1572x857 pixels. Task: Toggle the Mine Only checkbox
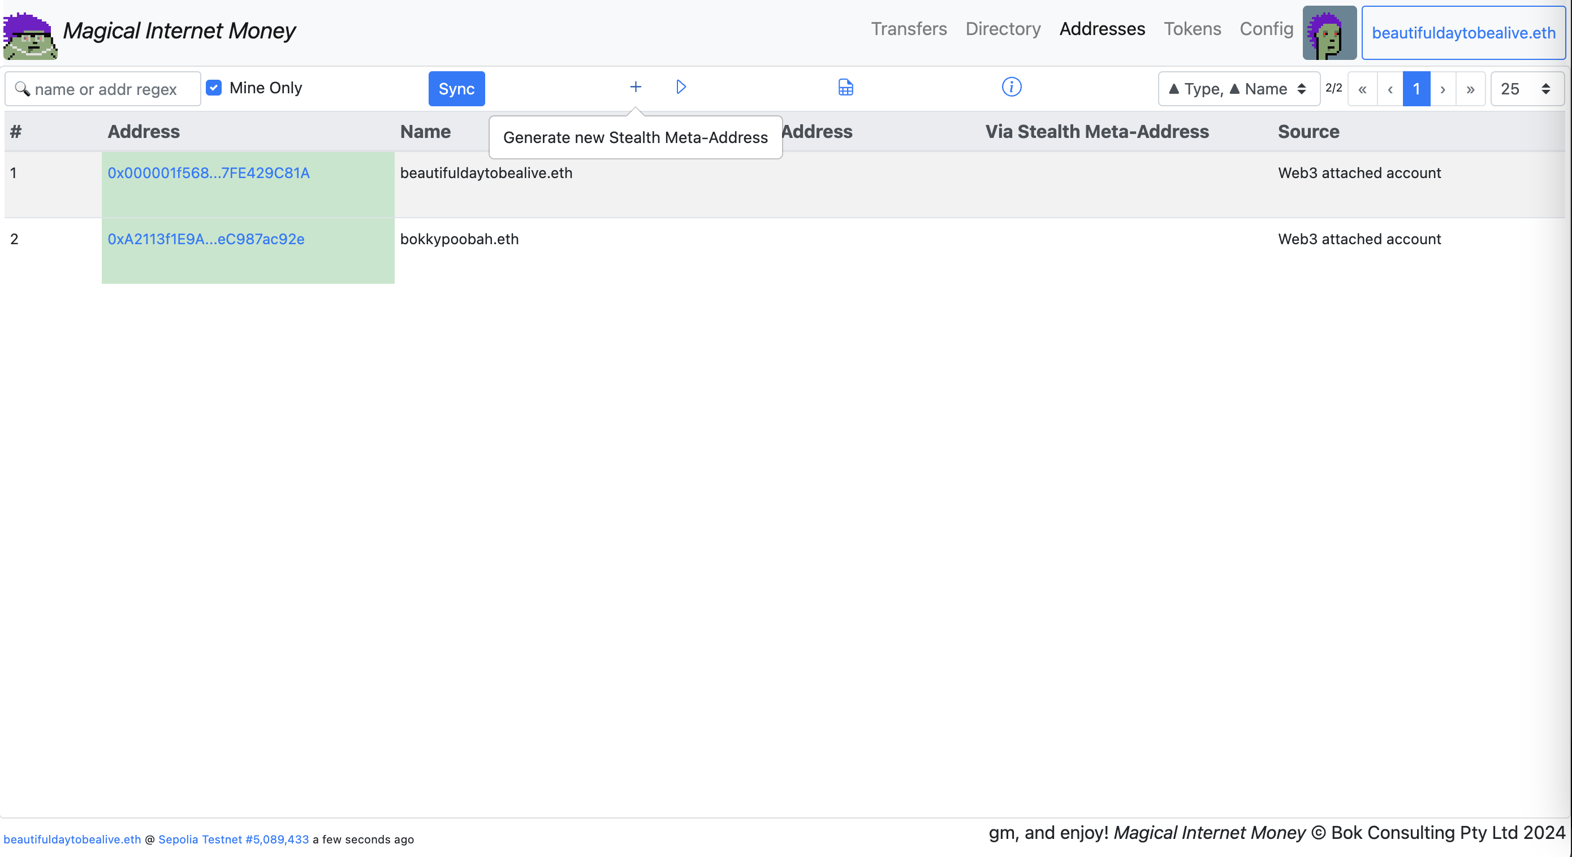pyautogui.click(x=214, y=88)
